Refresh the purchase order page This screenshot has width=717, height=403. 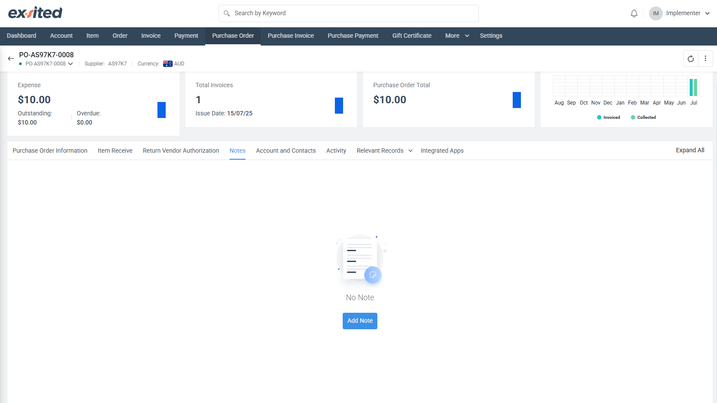pos(691,59)
